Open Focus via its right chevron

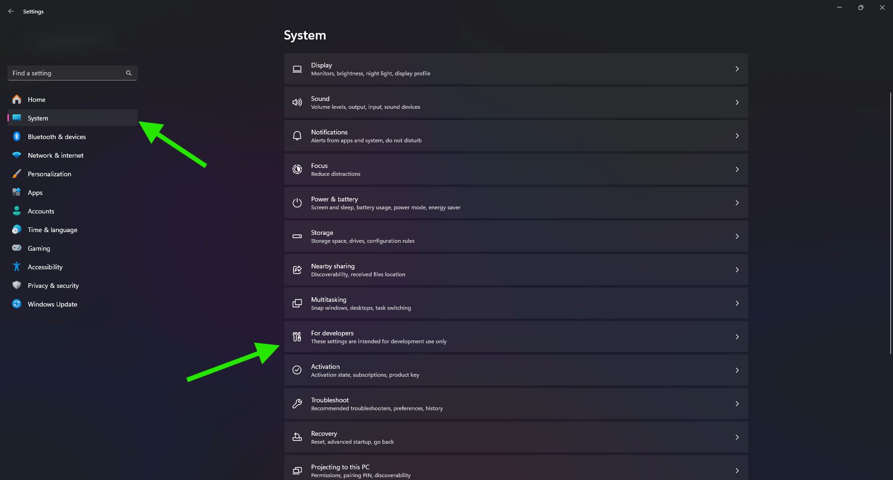(737, 169)
